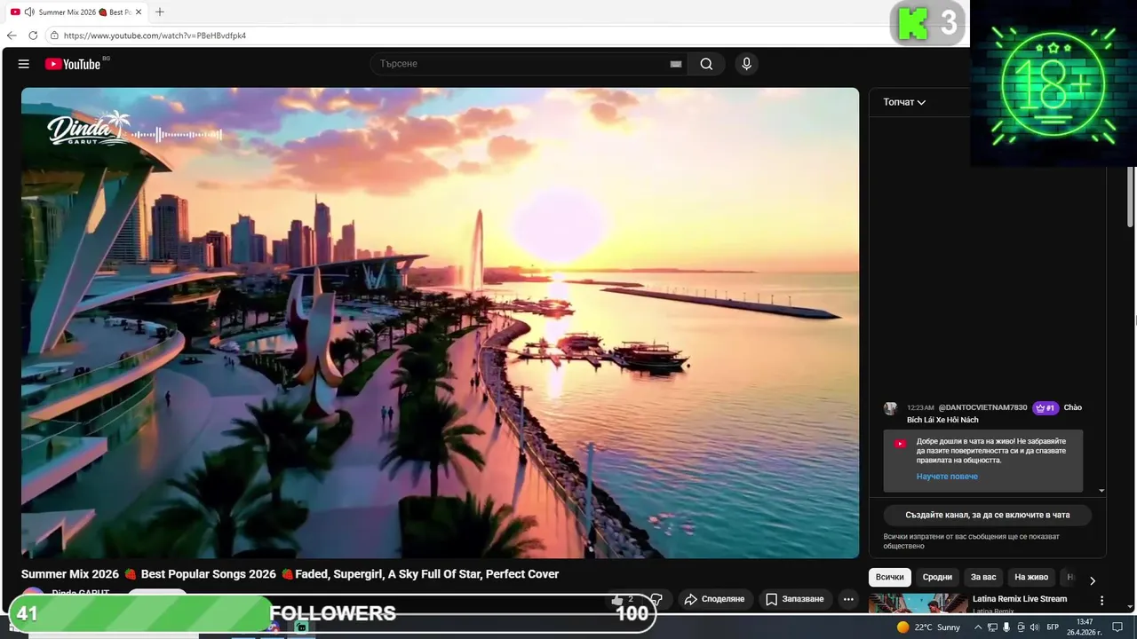Start voice search with microphone icon

[746, 64]
